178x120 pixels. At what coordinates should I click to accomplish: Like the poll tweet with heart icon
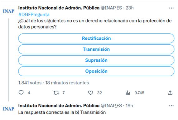91,93
